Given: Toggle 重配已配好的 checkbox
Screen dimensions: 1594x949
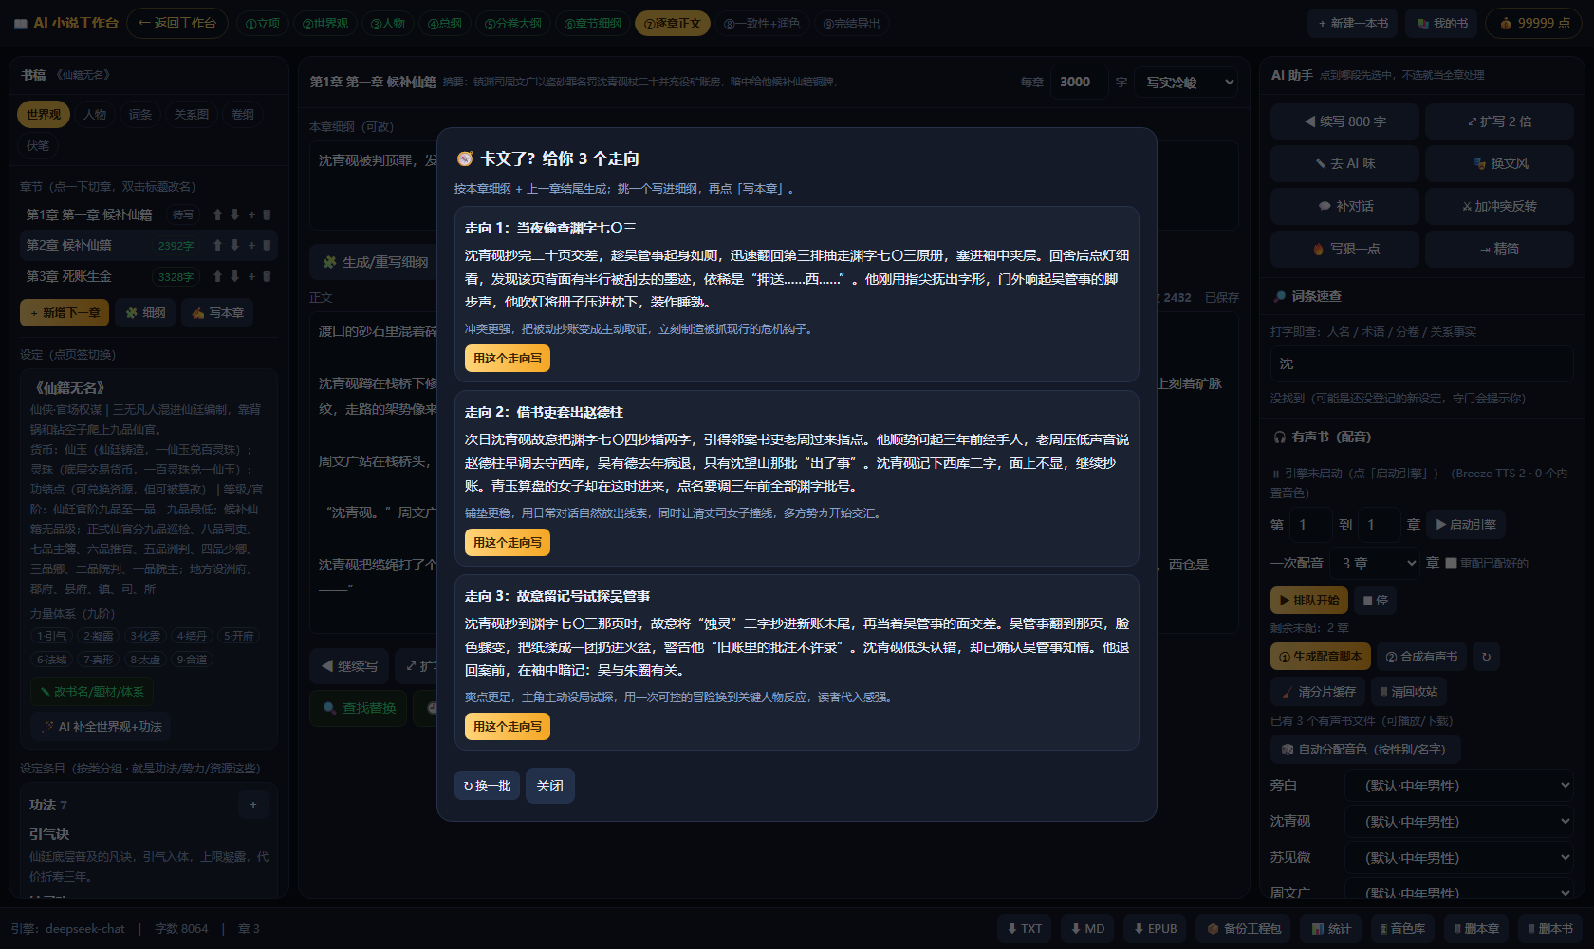Looking at the screenshot, I should (x=1451, y=564).
